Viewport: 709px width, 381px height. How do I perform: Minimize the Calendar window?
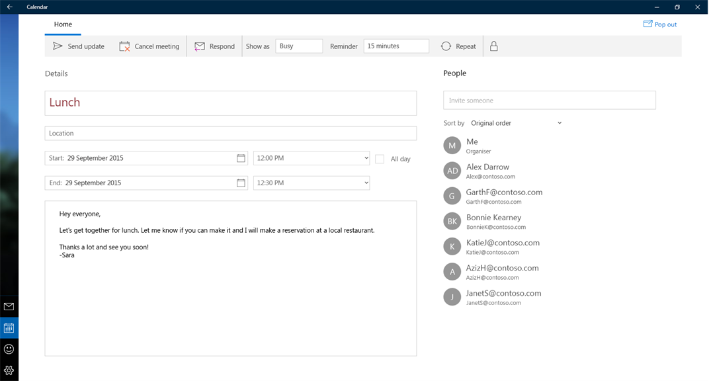pyautogui.click(x=657, y=7)
